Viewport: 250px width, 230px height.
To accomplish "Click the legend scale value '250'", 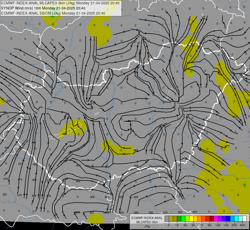I will [234, 225].
